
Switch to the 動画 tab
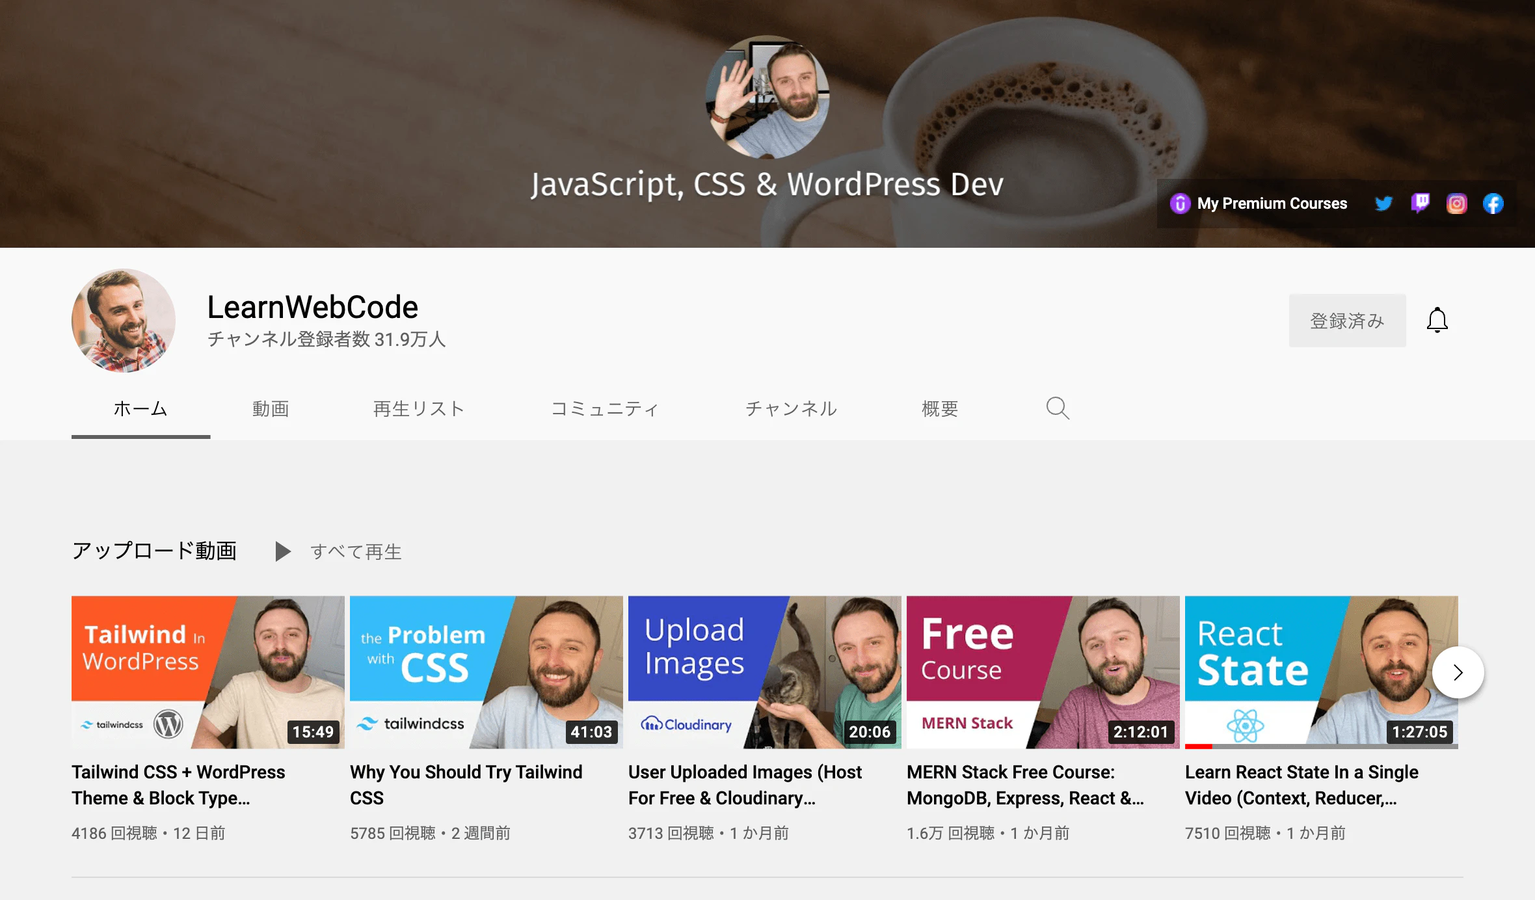click(271, 408)
